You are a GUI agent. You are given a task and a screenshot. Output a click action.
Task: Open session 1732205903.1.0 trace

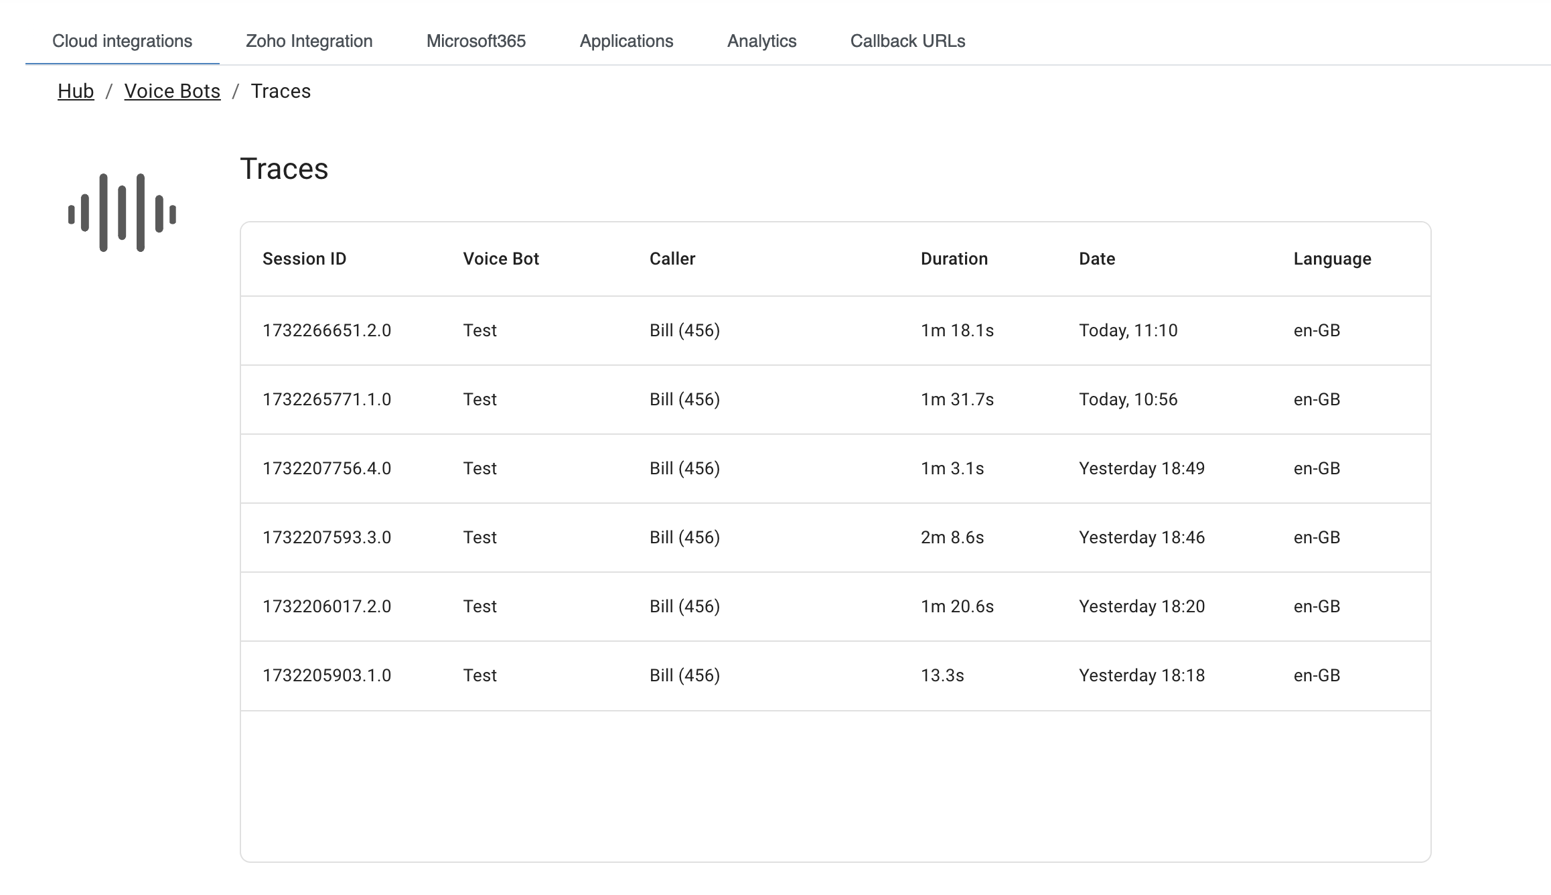point(327,675)
